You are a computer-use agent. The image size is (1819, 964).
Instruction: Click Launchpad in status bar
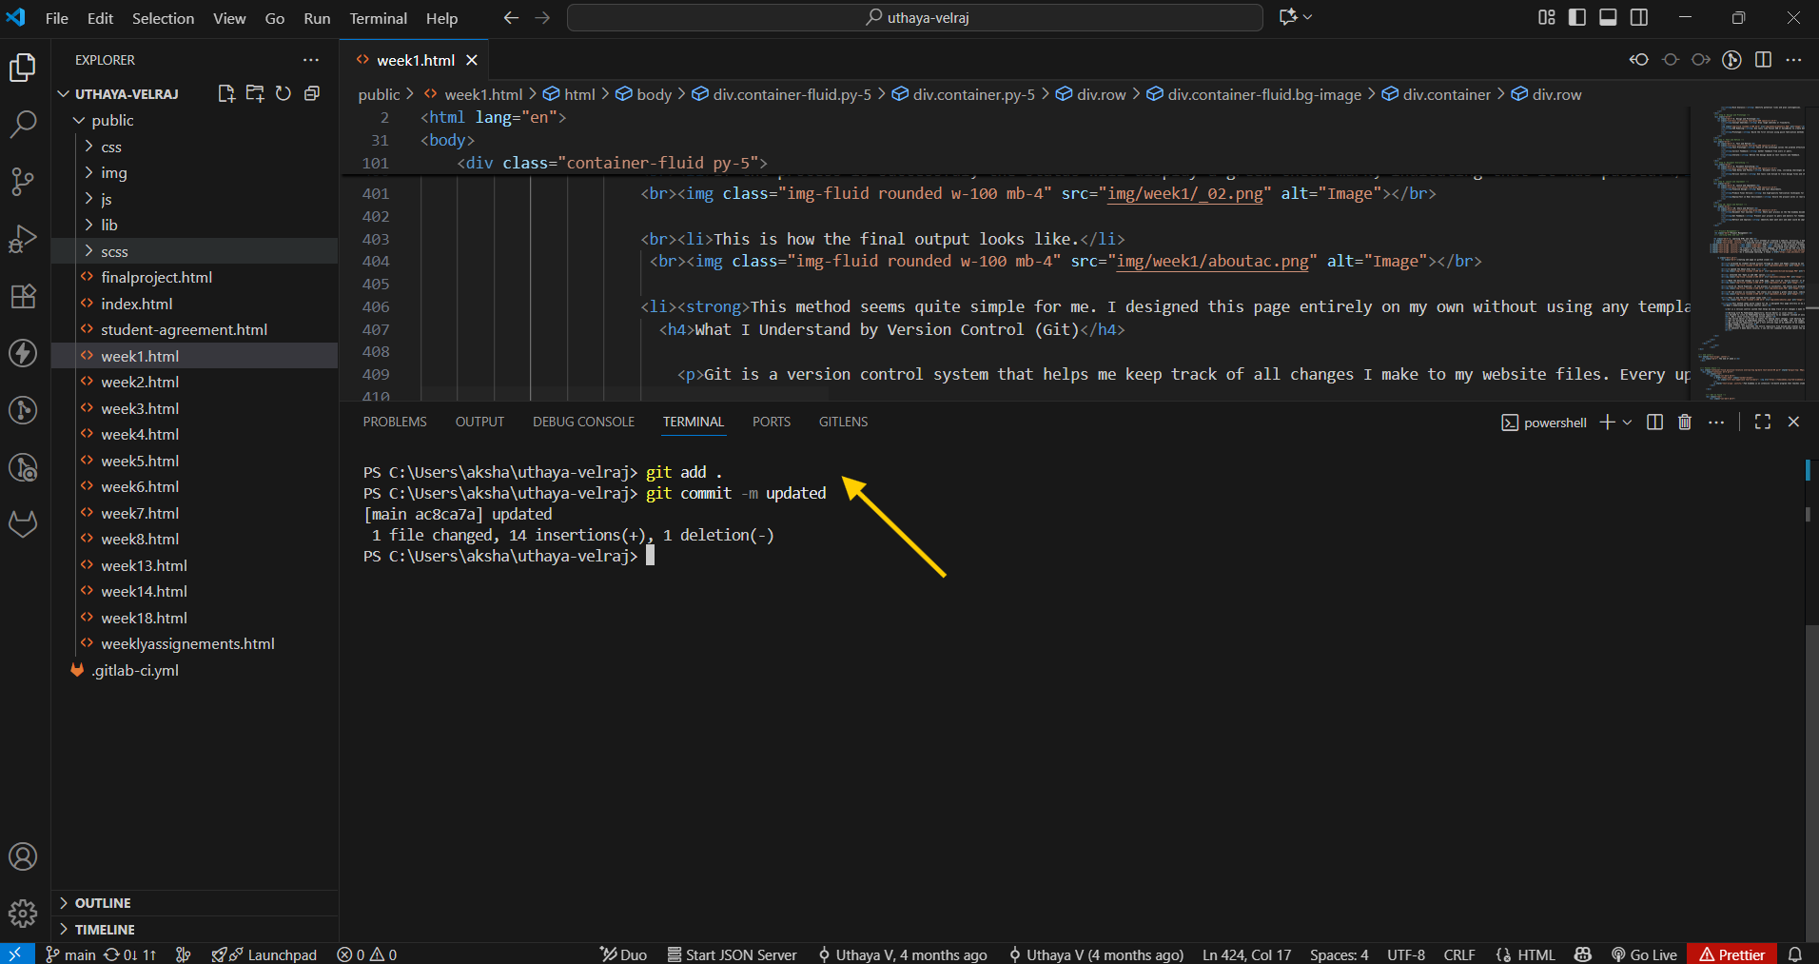point(264,954)
